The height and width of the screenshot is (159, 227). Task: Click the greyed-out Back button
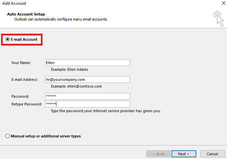pyautogui.click(x=158, y=154)
